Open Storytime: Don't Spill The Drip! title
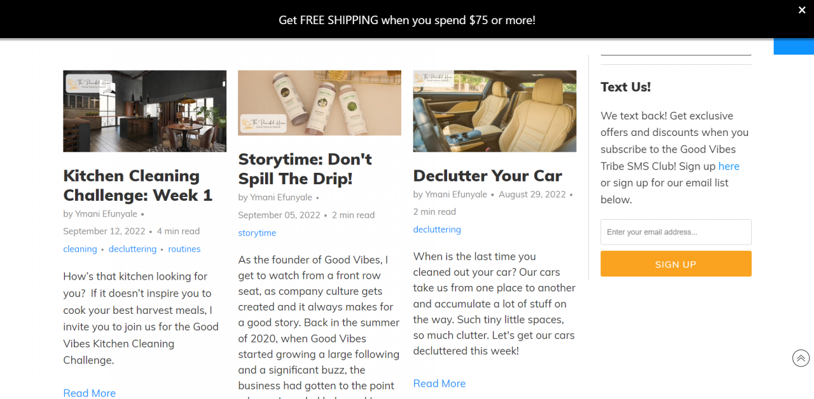Image resolution: width=814 pixels, height=399 pixels. pyautogui.click(x=305, y=169)
